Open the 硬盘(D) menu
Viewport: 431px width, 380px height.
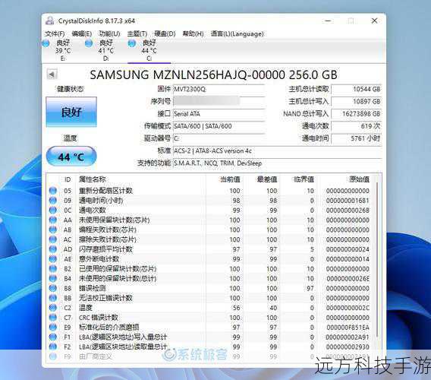(165, 34)
